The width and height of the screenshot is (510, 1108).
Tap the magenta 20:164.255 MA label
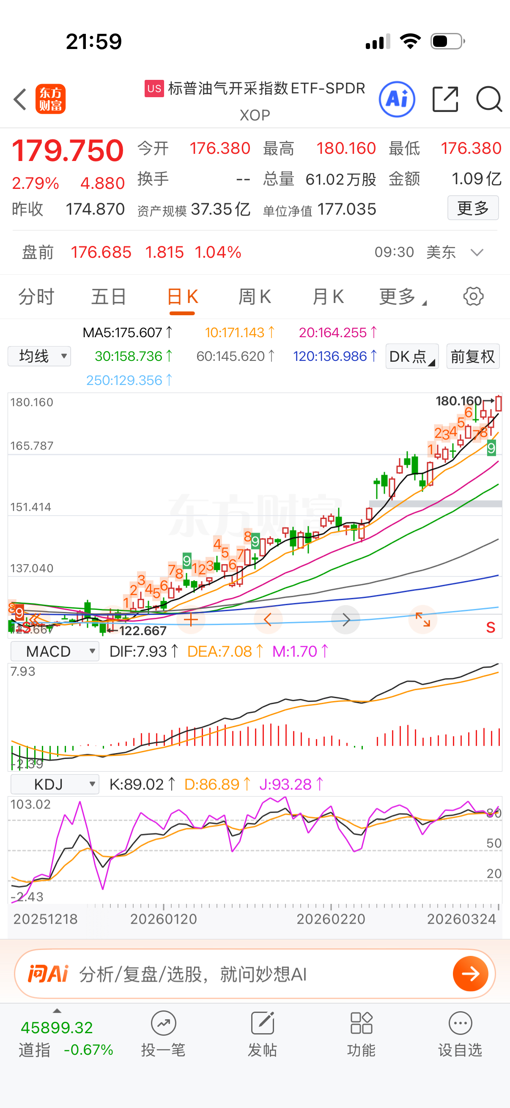(338, 333)
